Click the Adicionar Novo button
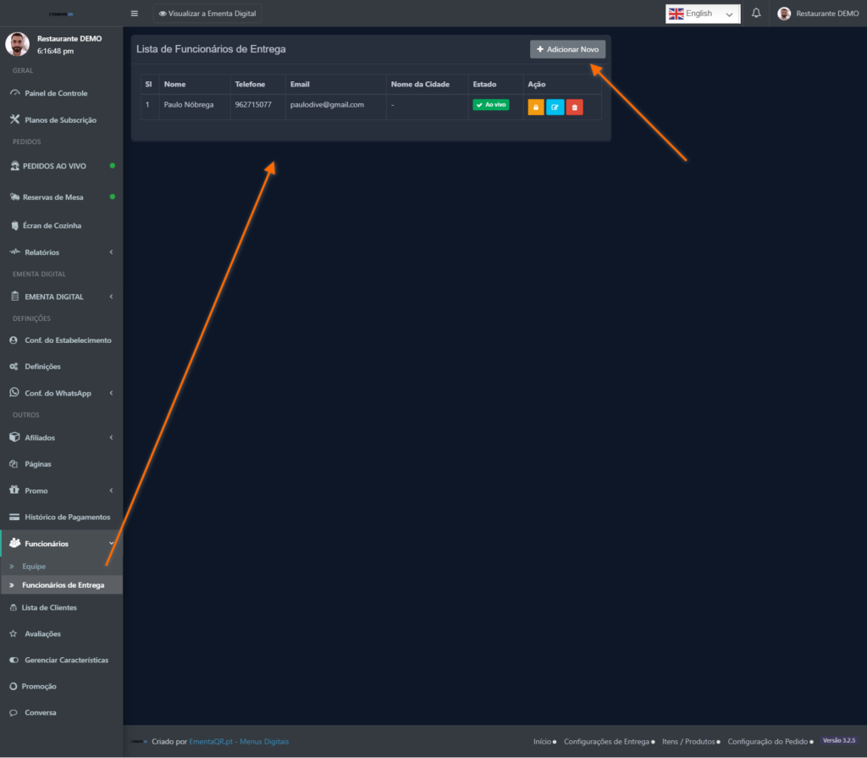The image size is (867, 758). (x=567, y=50)
